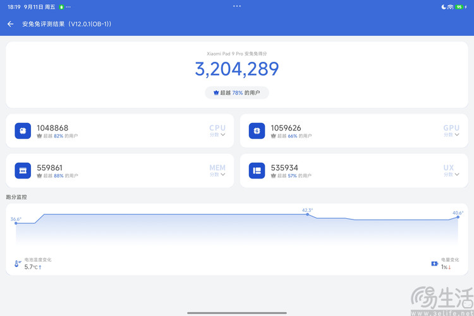This screenshot has height=316, width=474.
Task: Tap crown icon beside 超越 88%
Action: [39, 175]
